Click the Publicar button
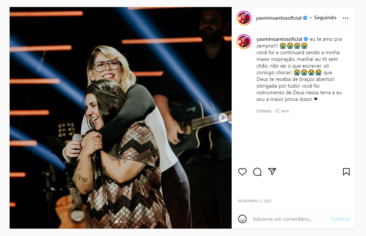366x236 pixels. click(340, 219)
